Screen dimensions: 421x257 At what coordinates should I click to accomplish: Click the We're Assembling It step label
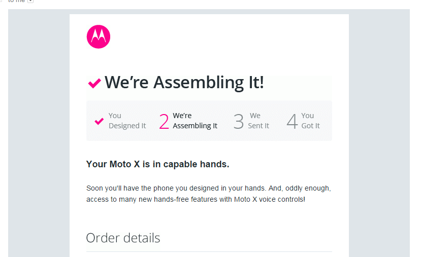(195, 121)
